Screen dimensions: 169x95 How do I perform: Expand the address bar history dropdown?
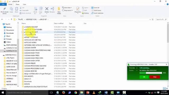point(150,20)
